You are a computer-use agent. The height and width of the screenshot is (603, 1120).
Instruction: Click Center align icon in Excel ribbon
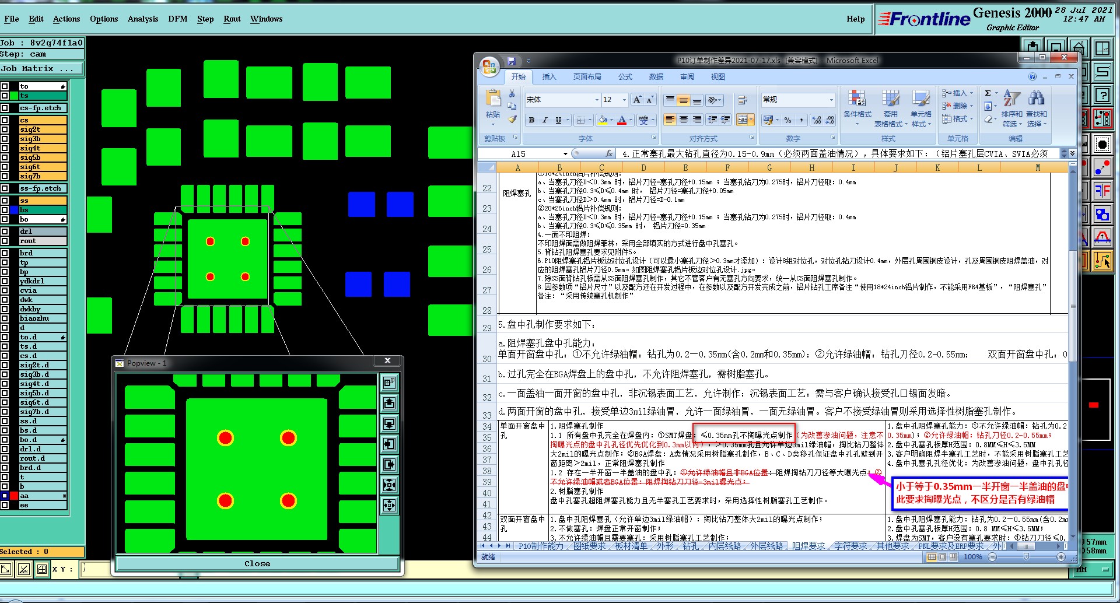[682, 120]
